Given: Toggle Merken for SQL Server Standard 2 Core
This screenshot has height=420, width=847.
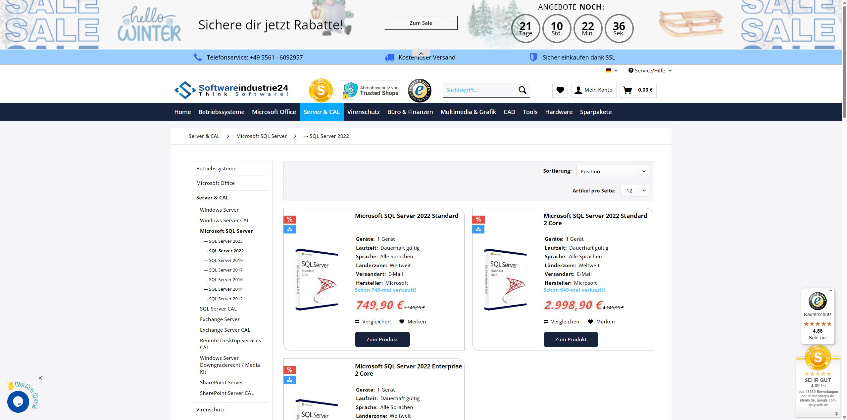Looking at the screenshot, I should click(601, 321).
